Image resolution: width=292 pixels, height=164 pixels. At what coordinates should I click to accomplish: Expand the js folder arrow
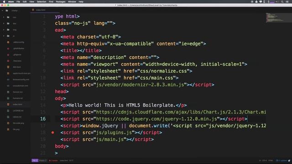(4, 36)
